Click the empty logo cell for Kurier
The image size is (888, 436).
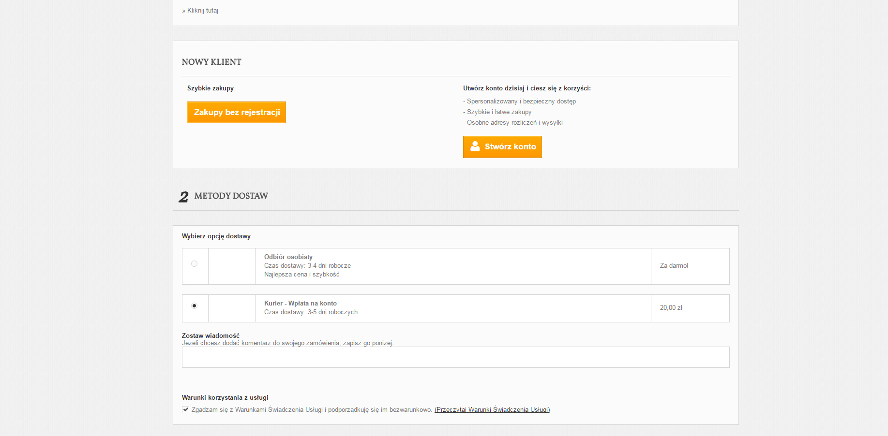point(232,308)
